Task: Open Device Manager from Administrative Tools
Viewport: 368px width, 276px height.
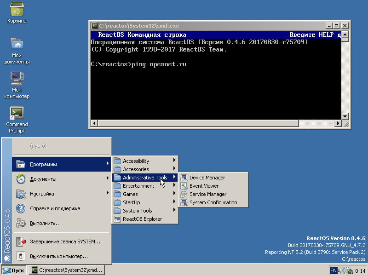Action: (x=207, y=178)
